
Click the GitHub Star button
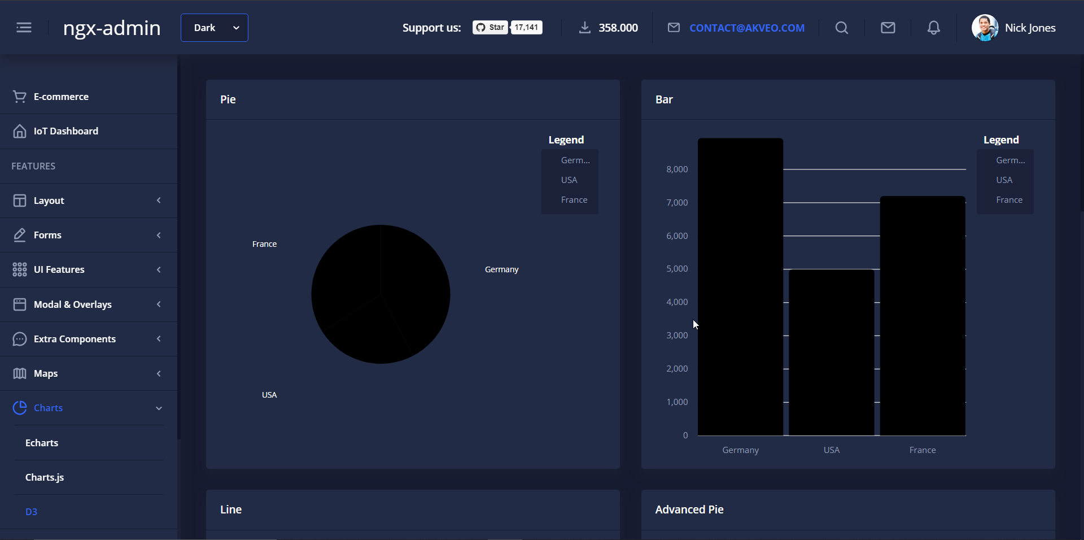pyautogui.click(x=490, y=27)
